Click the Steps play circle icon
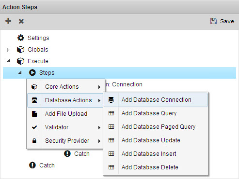Viewport: 239px width, 179px height. tap(32, 72)
